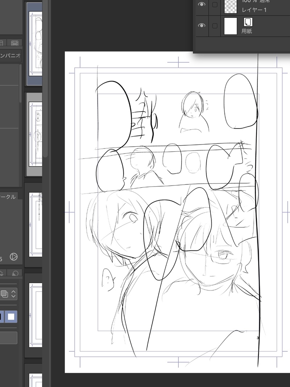290x387 pixels.
Task: Tick the checkbox beside the 用紙 layer
Action: 215,26
